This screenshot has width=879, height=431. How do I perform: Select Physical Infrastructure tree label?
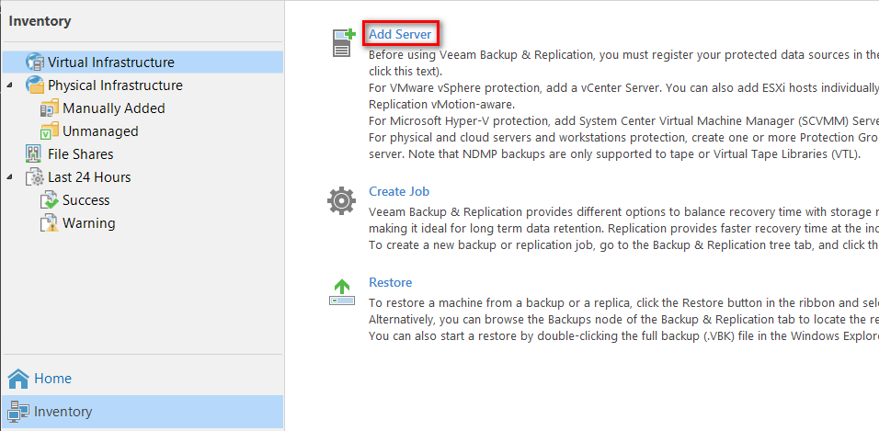(115, 85)
